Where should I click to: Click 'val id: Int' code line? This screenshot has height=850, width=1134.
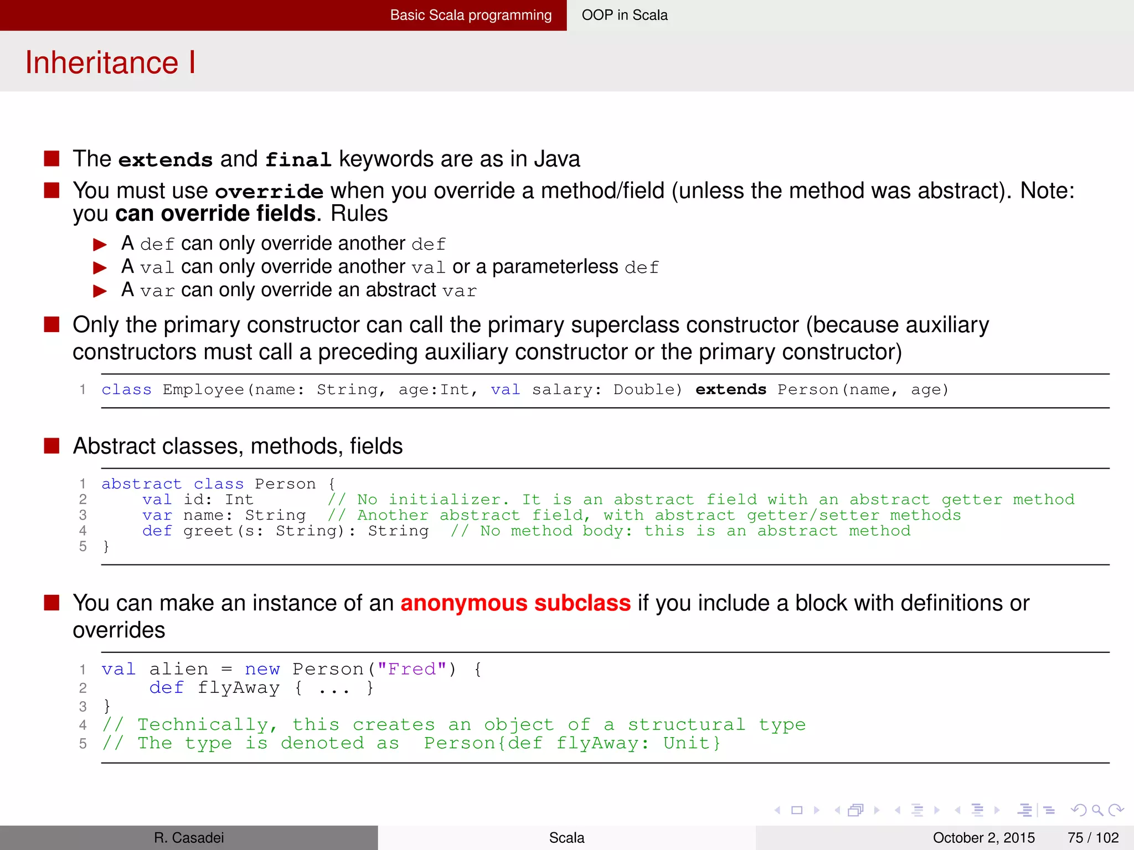(198, 499)
